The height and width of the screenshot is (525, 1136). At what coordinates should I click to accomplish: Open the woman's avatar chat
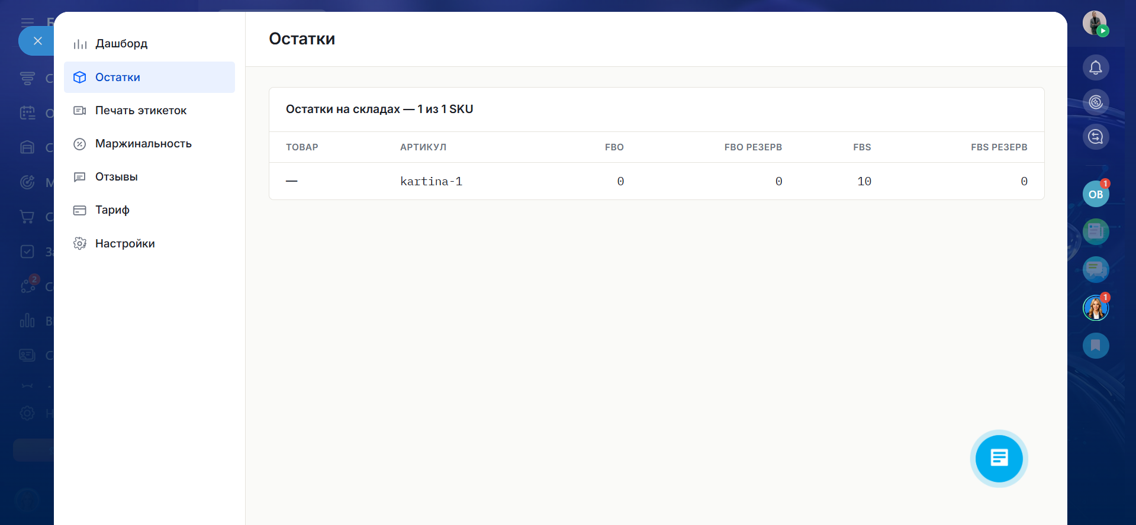1096,308
